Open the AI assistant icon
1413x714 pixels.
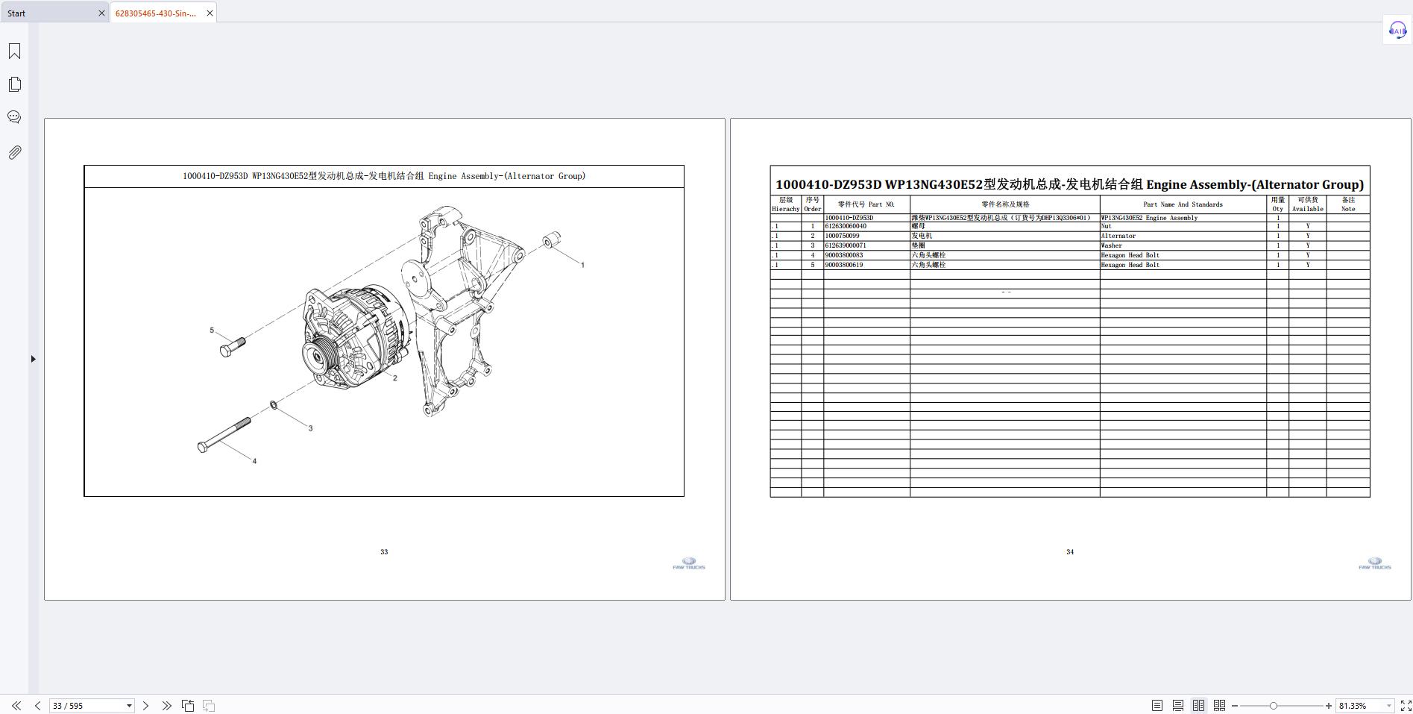(x=1397, y=31)
